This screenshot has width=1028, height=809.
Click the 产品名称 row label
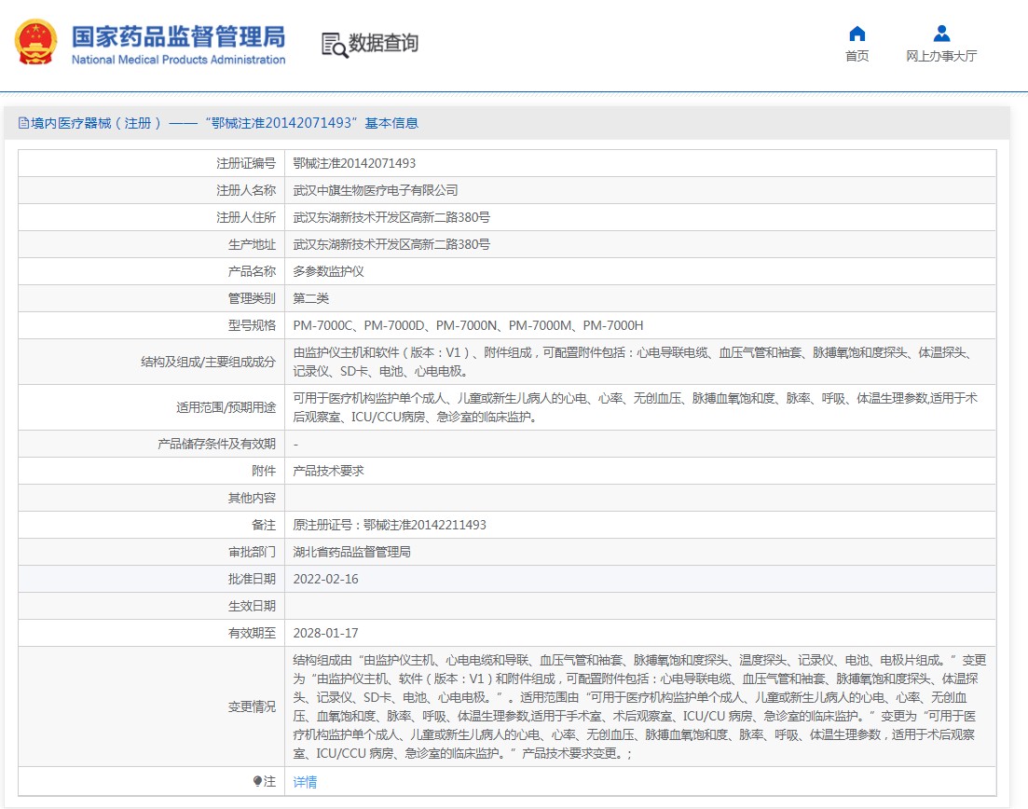click(x=252, y=271)
